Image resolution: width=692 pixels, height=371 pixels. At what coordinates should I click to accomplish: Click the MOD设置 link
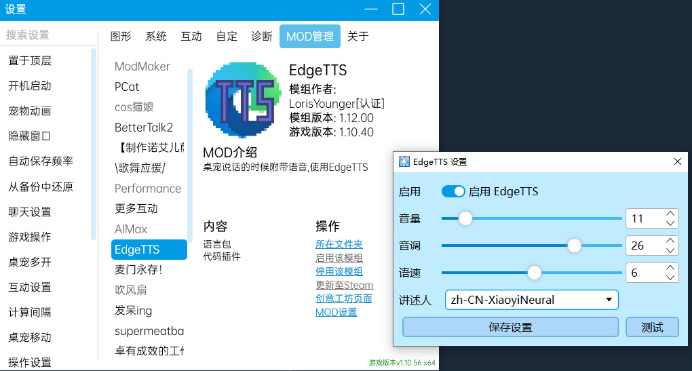[337, 312]
